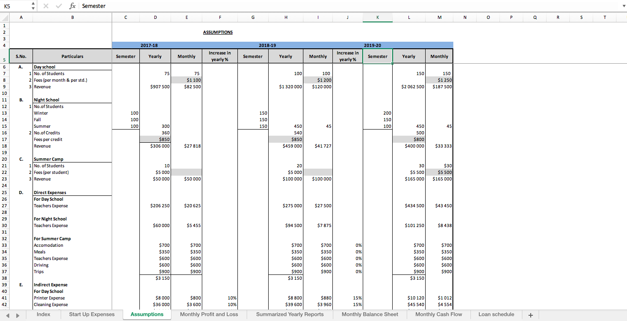Select column header K
Screen dimensions: 627x321
pos(377,17)
